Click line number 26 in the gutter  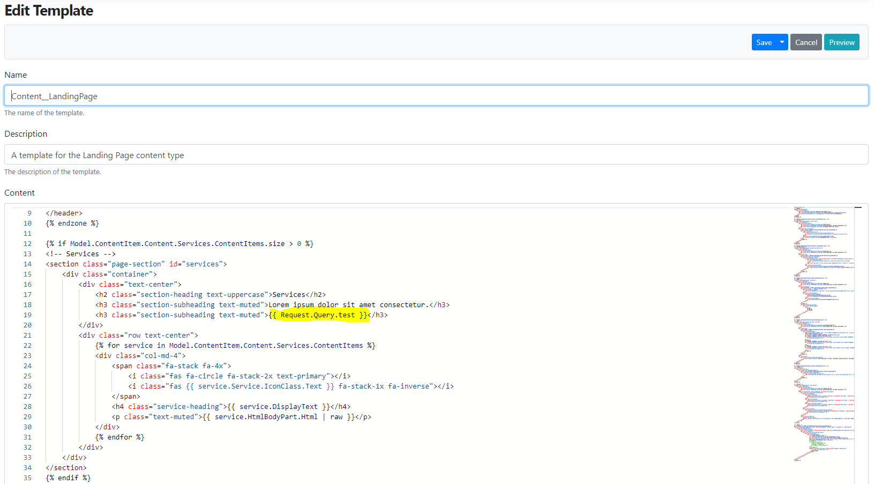pyautogui.click(x=27, y=386)
